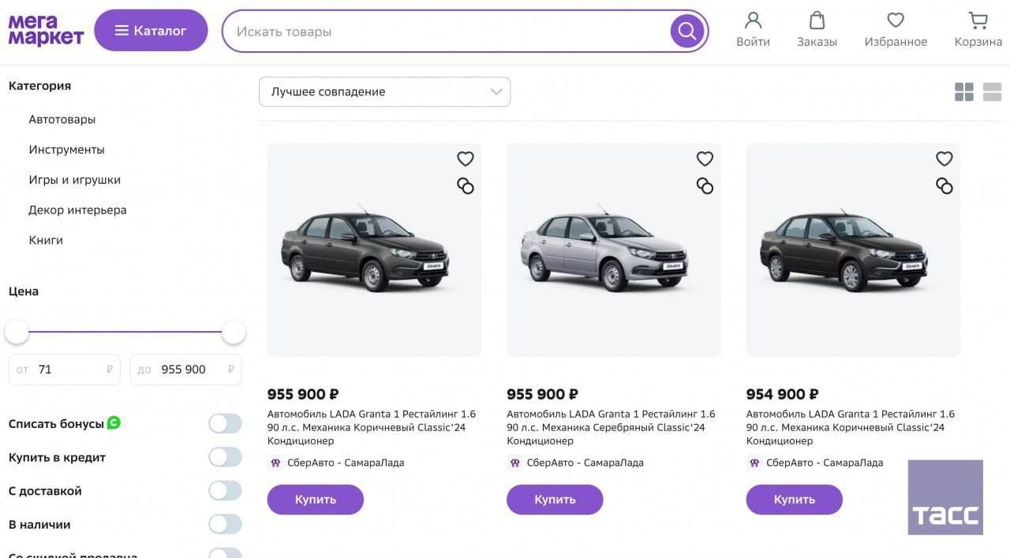
Task: Select Автотовары category
Action: [62, 120]
